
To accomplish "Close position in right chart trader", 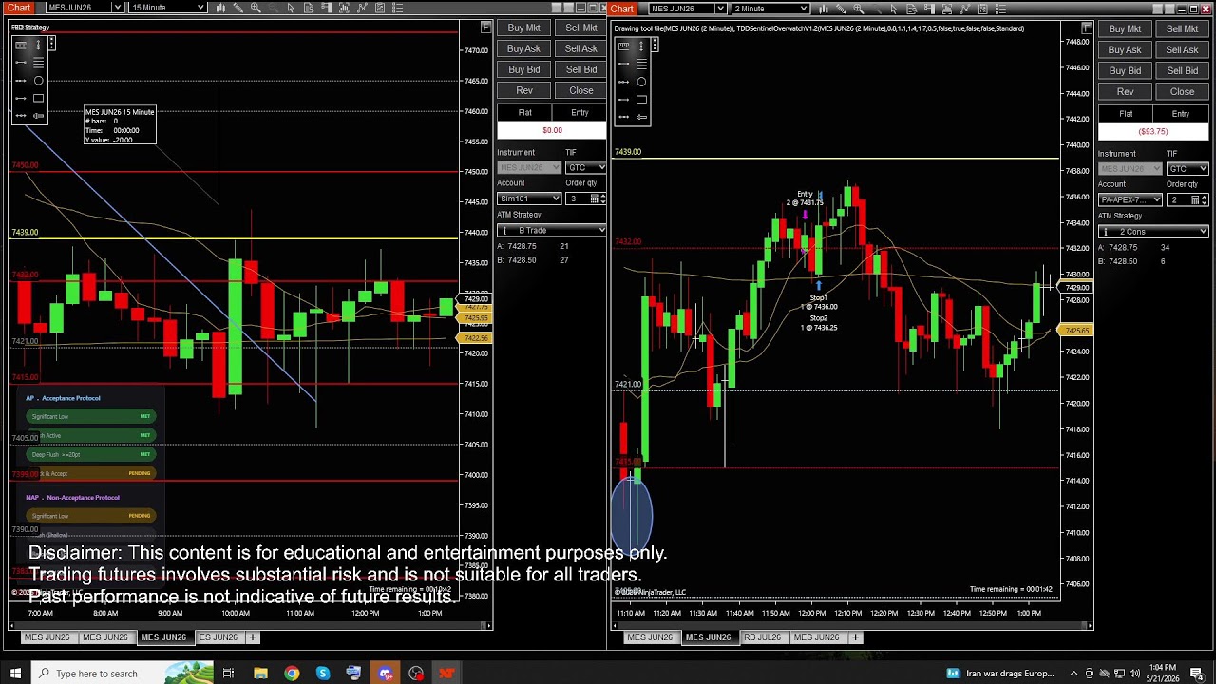I will coord(1182,92).
